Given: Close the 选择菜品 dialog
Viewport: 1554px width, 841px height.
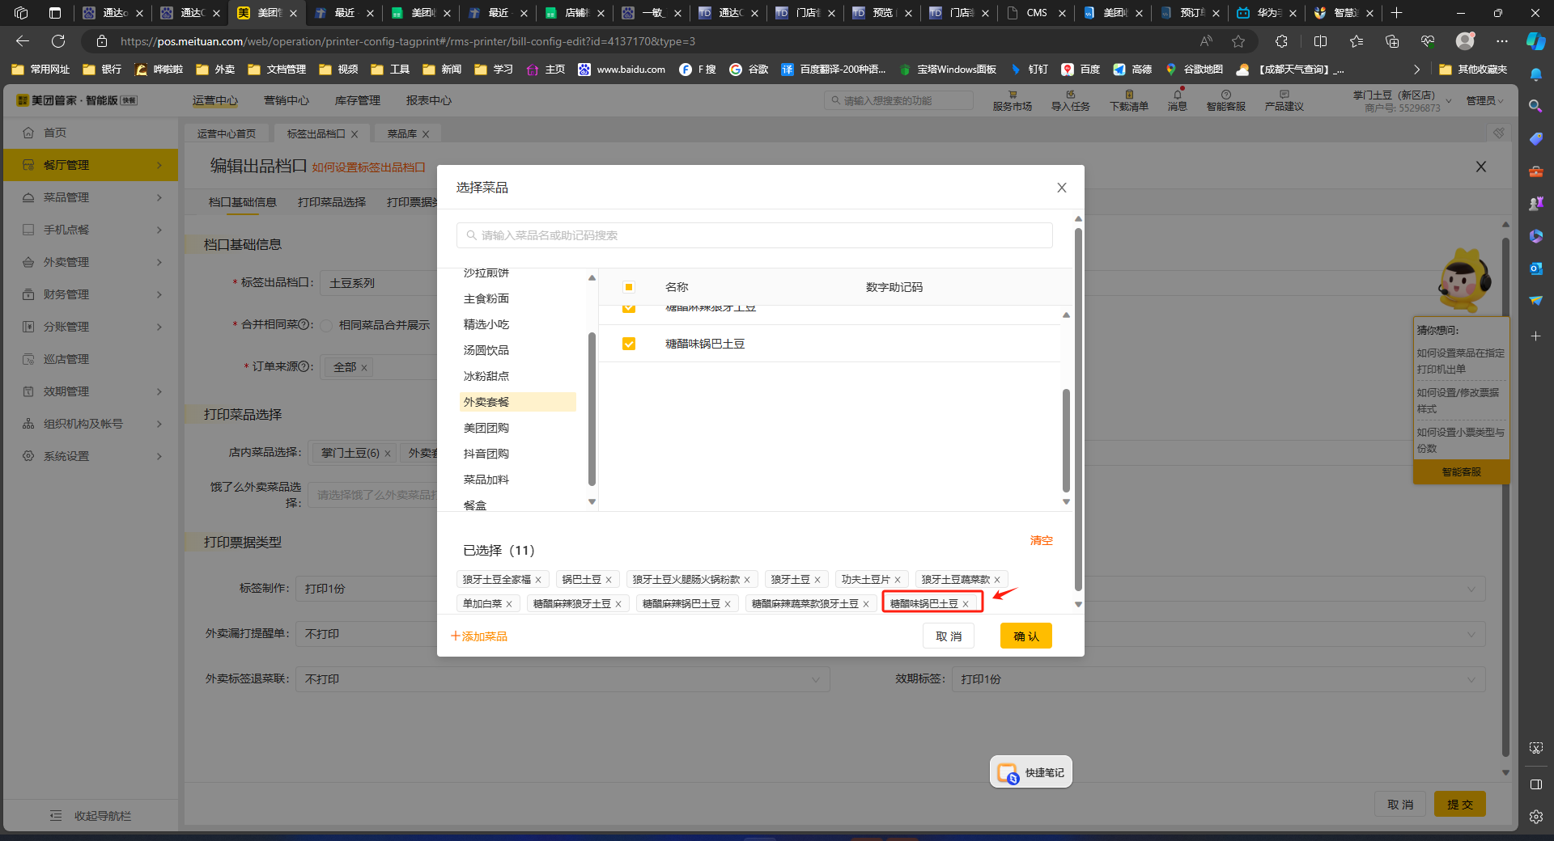Looking at the screenshot, I should point(1061,188).
